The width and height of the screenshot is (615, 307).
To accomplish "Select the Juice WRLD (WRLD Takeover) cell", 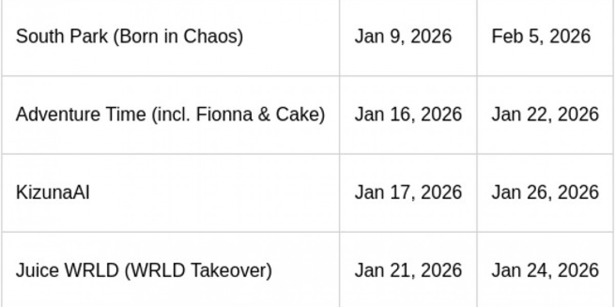I will [143, 270].
